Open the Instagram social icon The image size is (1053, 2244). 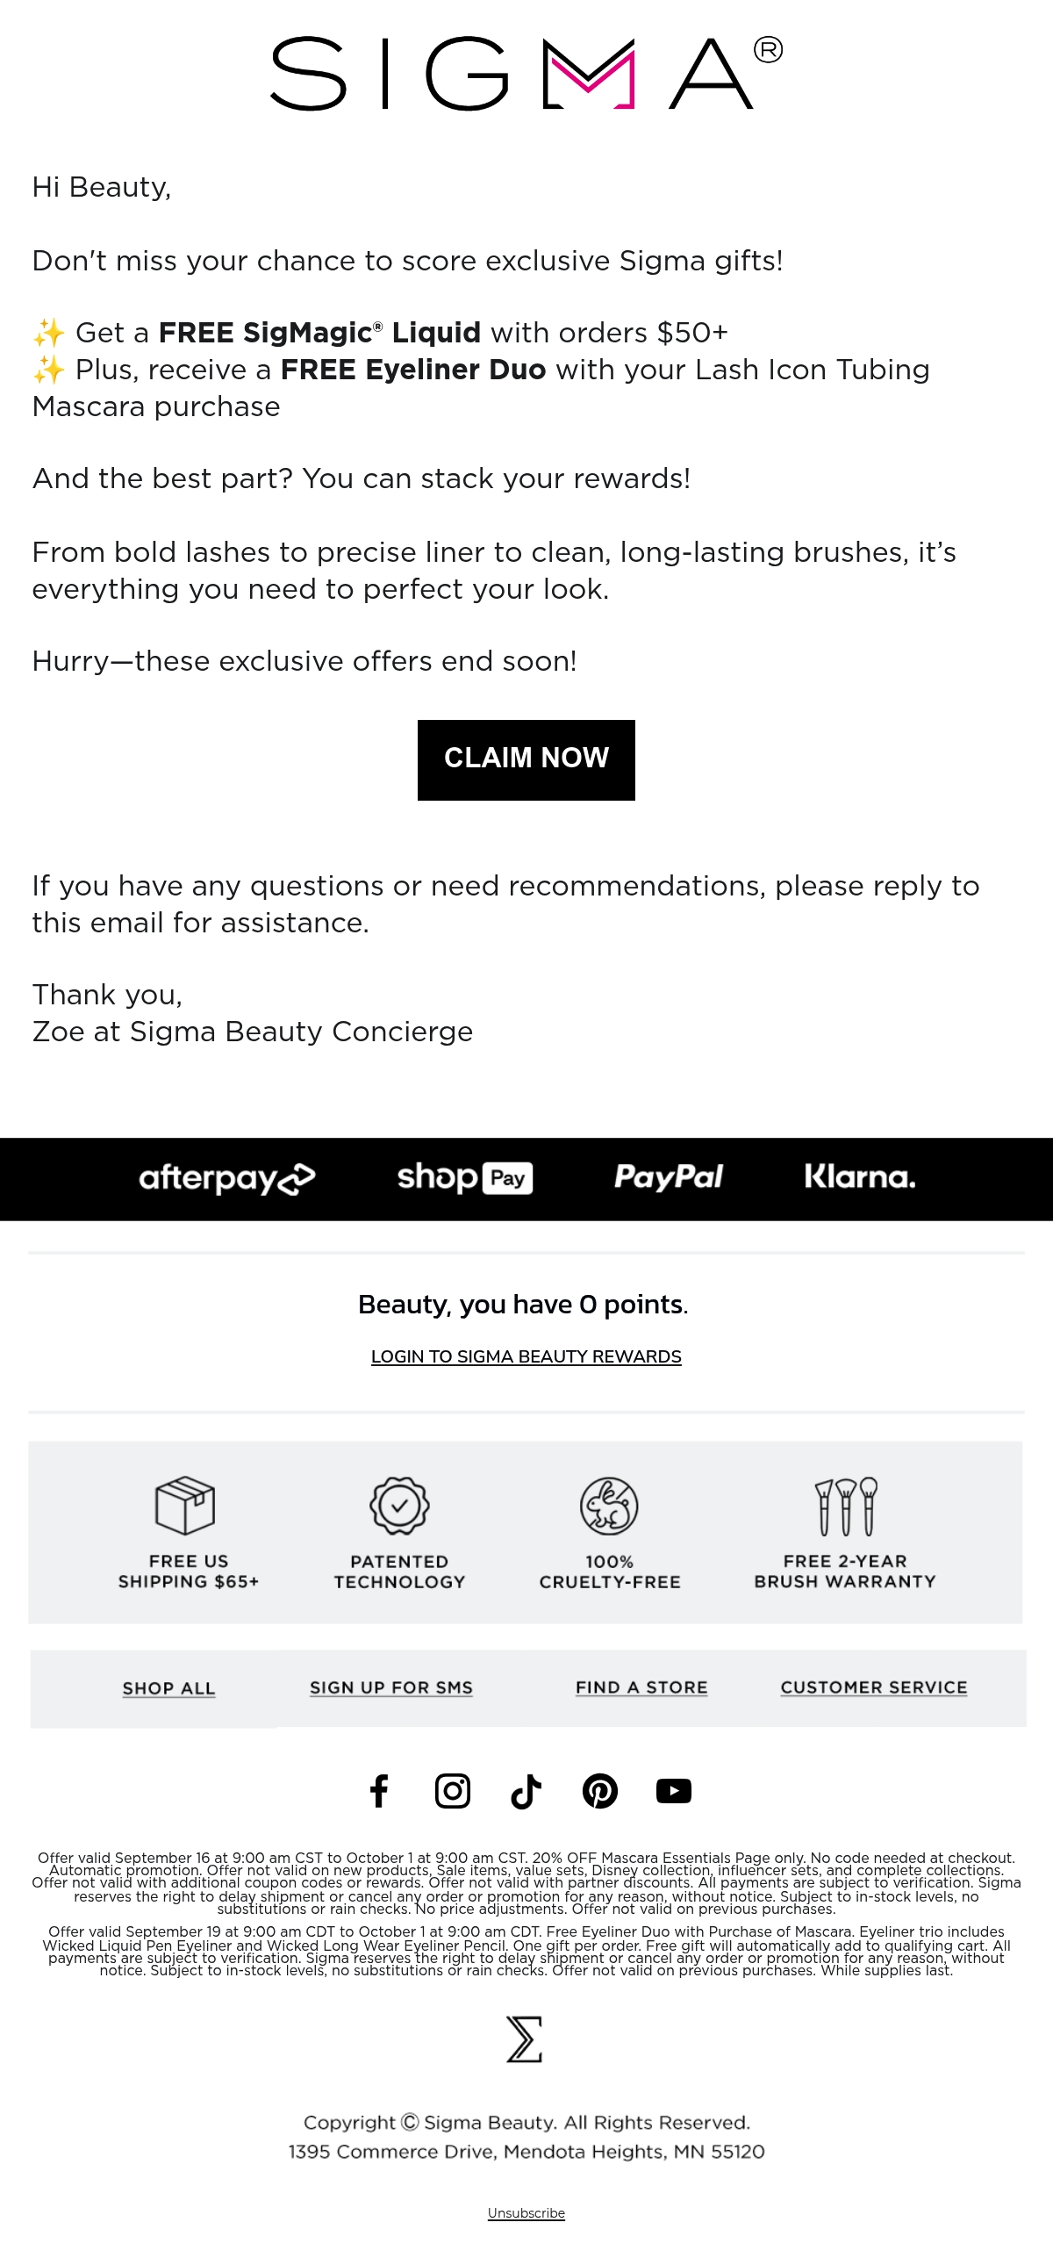tap(453, 1791)
